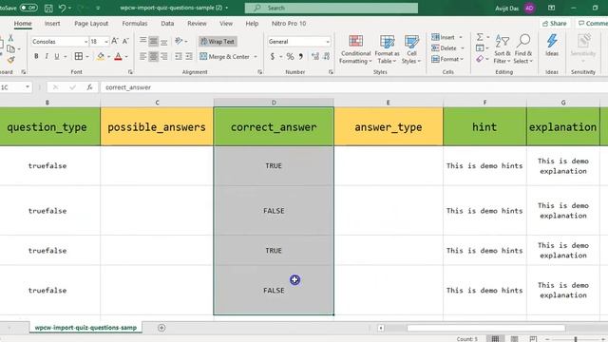This screenshot has height=342, width=608.
Task: Click the Save disk icon in title bar
Action: coord(48,8)
